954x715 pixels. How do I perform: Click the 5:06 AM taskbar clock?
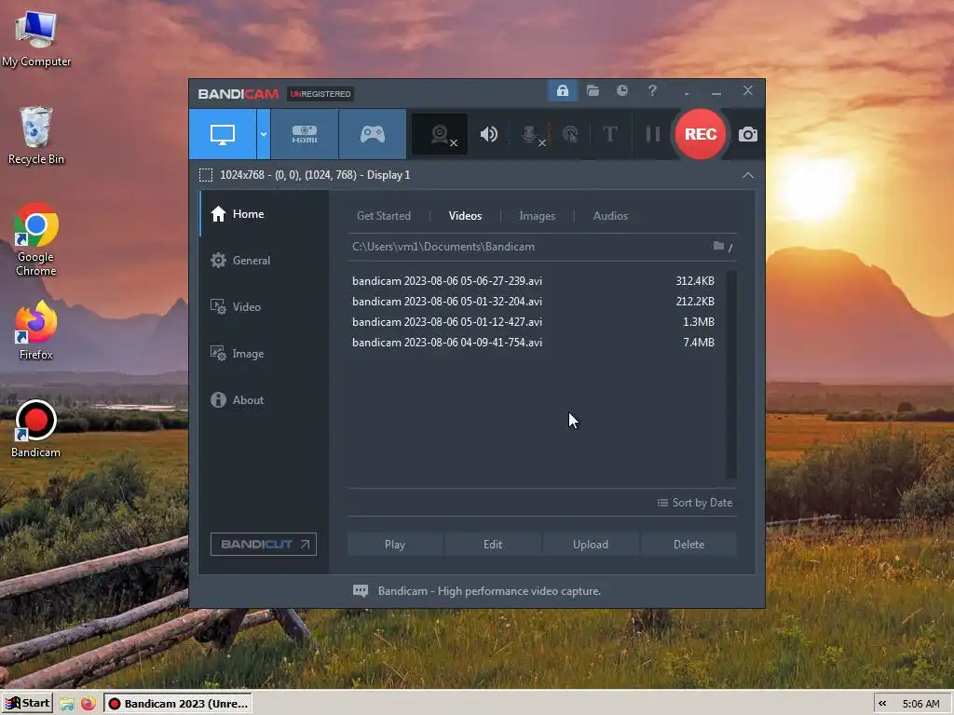pos(921,704)
